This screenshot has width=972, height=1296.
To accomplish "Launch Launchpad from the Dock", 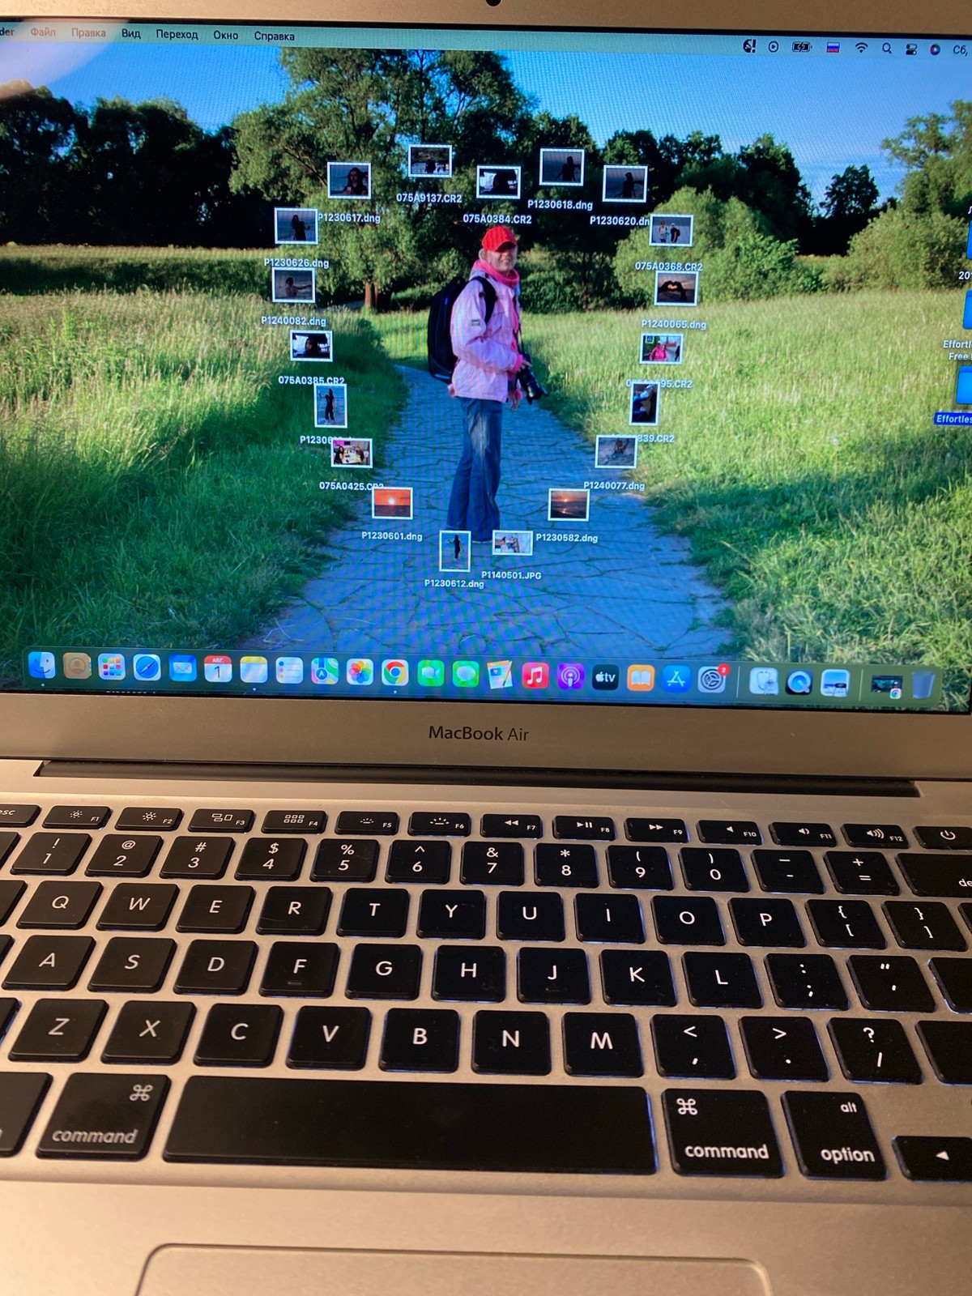I will pyautogui.click(x=112, y=667).
